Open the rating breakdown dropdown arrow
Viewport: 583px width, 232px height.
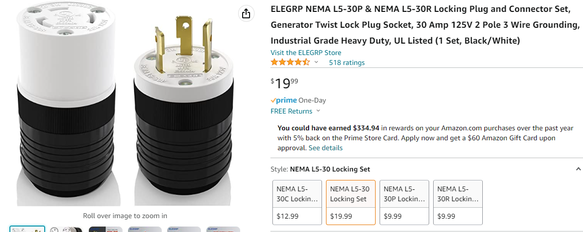pos(316,62)
